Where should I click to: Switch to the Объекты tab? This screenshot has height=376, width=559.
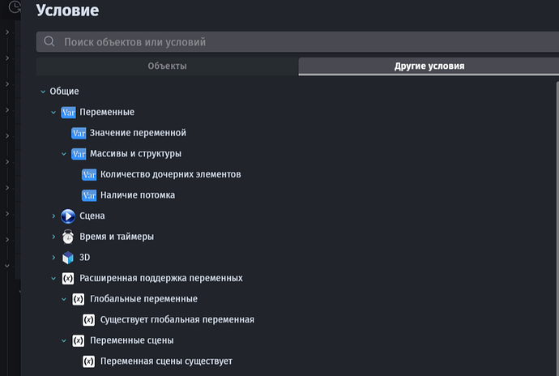tap(167, 66)
